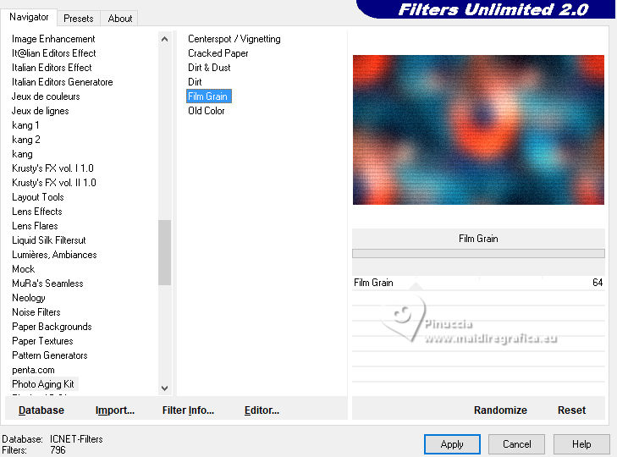Randomize the filter settings
Image resolution: width=617 pixels, height=457 pixels.
(x=500, y=410)
